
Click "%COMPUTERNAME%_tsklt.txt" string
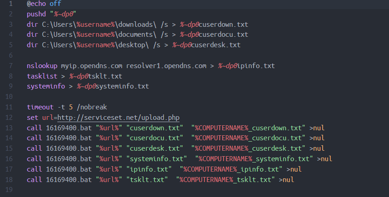point(225,179)
